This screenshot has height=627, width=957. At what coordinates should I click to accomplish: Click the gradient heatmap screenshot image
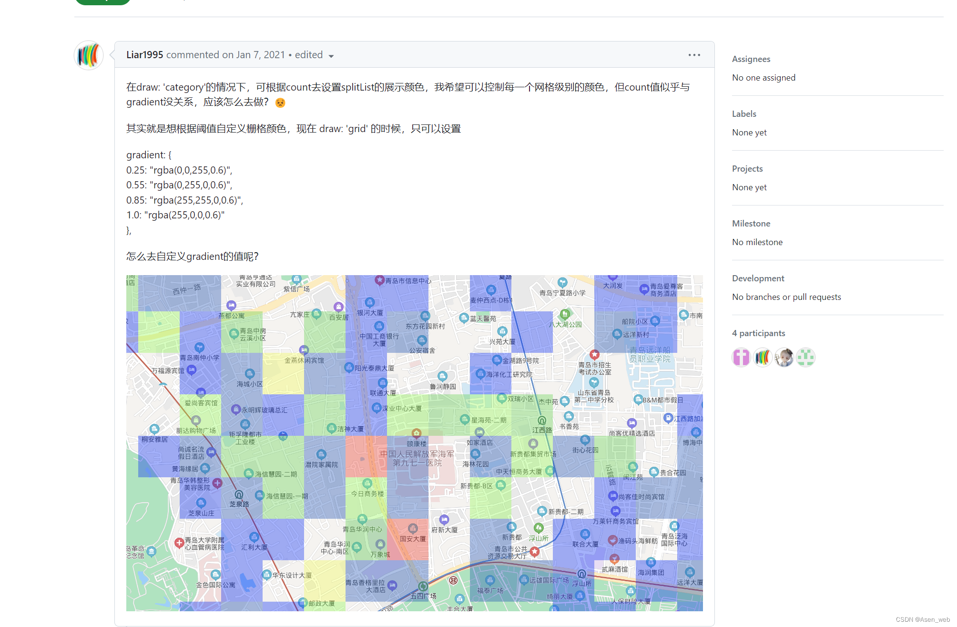(414, 442)
